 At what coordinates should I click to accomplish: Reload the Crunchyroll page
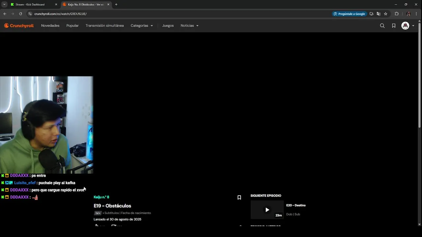(20, 14)
